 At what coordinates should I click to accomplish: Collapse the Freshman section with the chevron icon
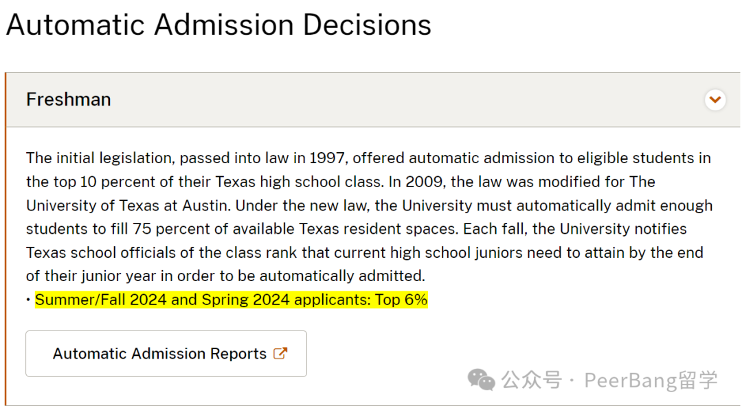[x=715, y=99]
